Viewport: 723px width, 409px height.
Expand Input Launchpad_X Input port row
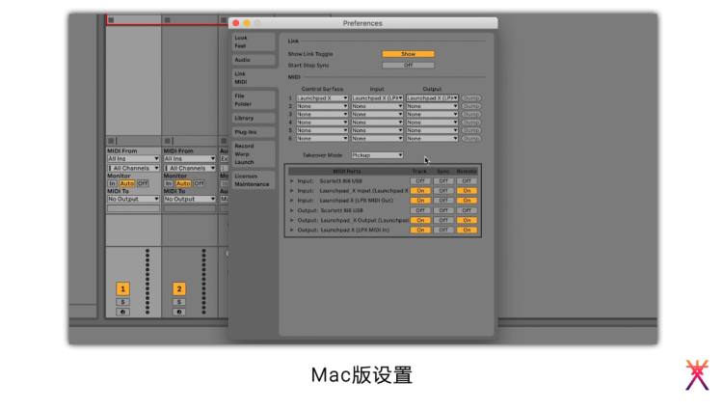291,191
